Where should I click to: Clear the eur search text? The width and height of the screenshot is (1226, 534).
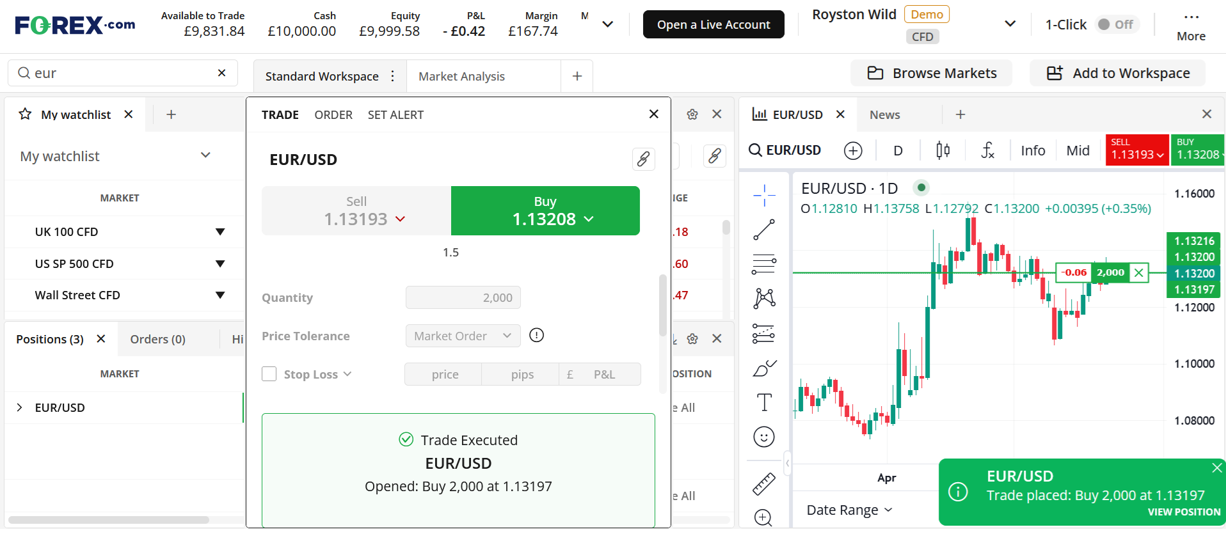[221, 73]
